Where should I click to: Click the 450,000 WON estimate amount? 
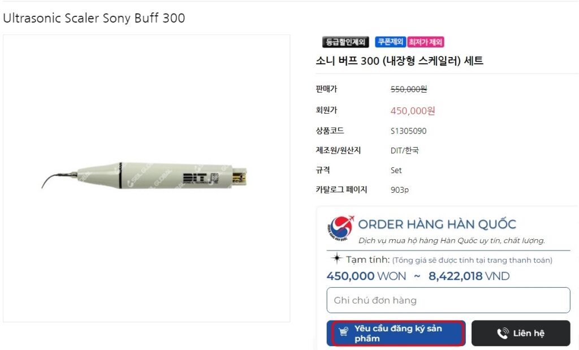tap(366, 276)
